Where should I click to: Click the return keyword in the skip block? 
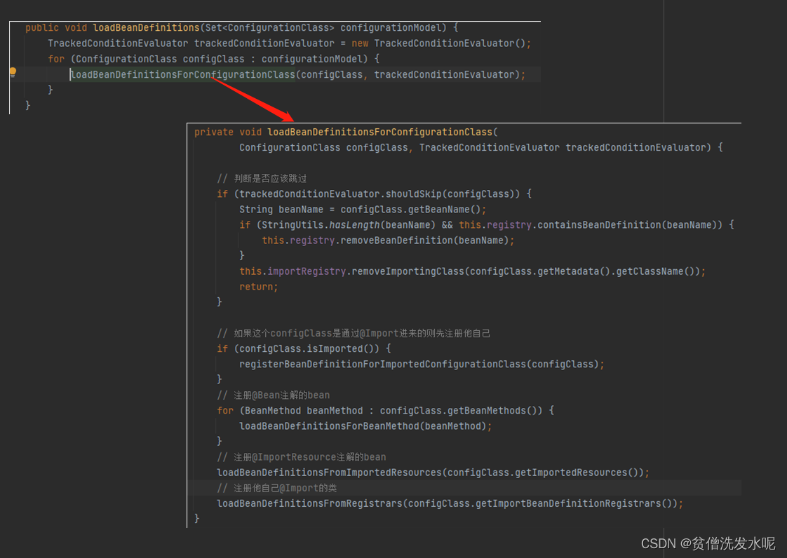[x=256, y=287]
